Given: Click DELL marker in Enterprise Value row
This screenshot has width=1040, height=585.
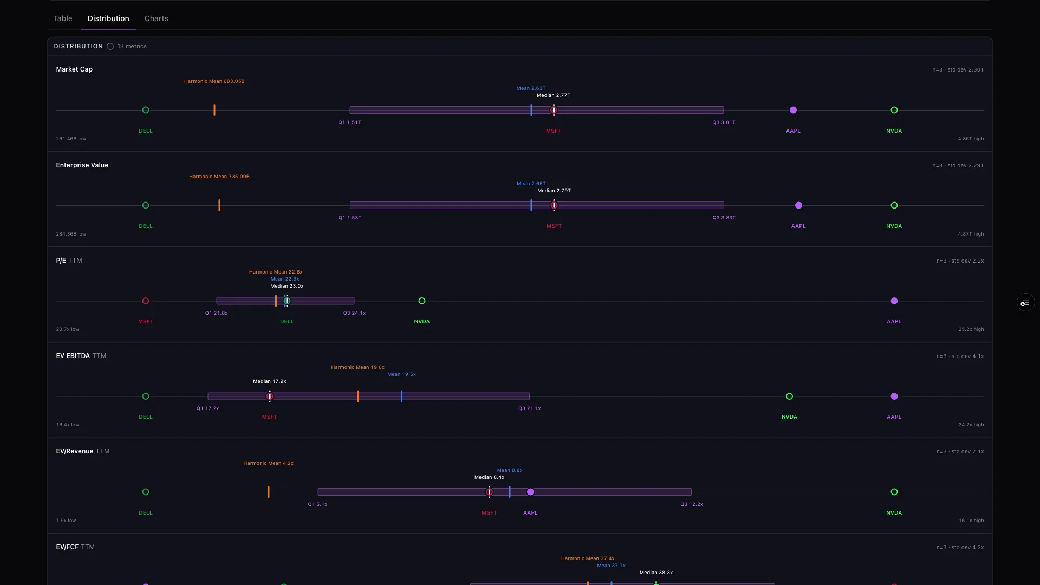Looking at the screenshot, I should coord(146,206).
